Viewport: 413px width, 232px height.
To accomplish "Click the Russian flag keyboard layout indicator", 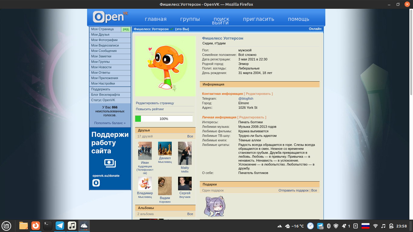I will (366, 226).
